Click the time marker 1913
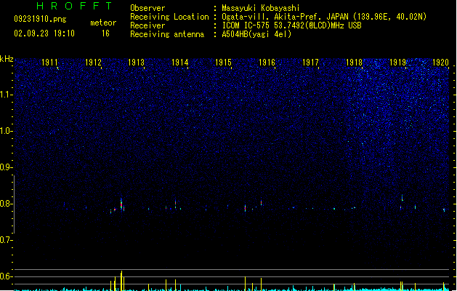This screenshot has height=291, width=457. click(136, 63)
